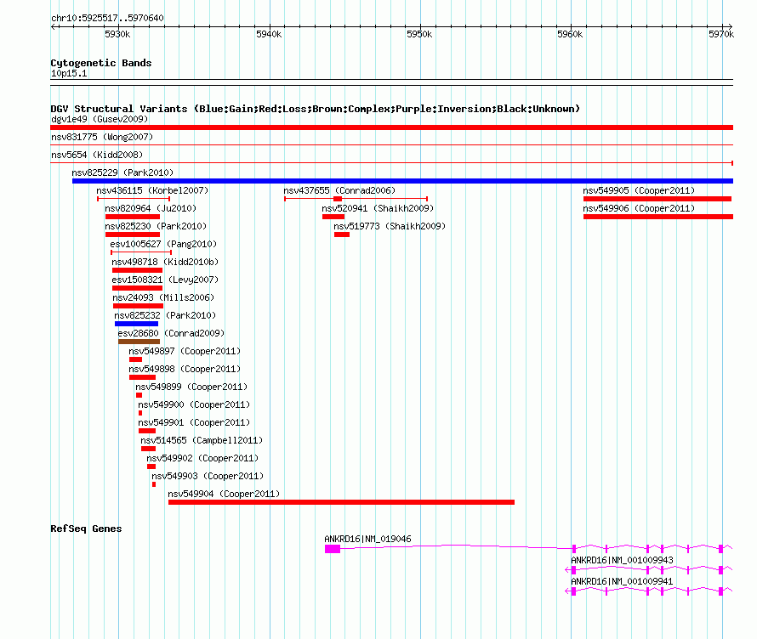Click nsv498718 (Kidd2010b) variant label
This screenshot has height=639, width=757.
click(x=165, y=262)
